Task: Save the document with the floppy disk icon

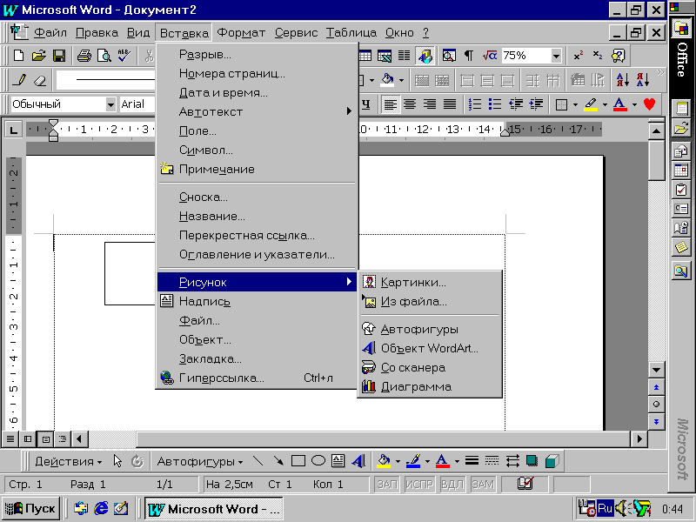Action: point(59,56)
